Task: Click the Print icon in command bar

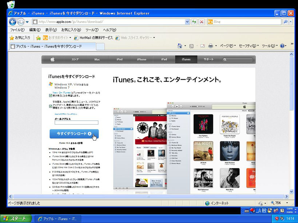Action: [x=211, y=46]
